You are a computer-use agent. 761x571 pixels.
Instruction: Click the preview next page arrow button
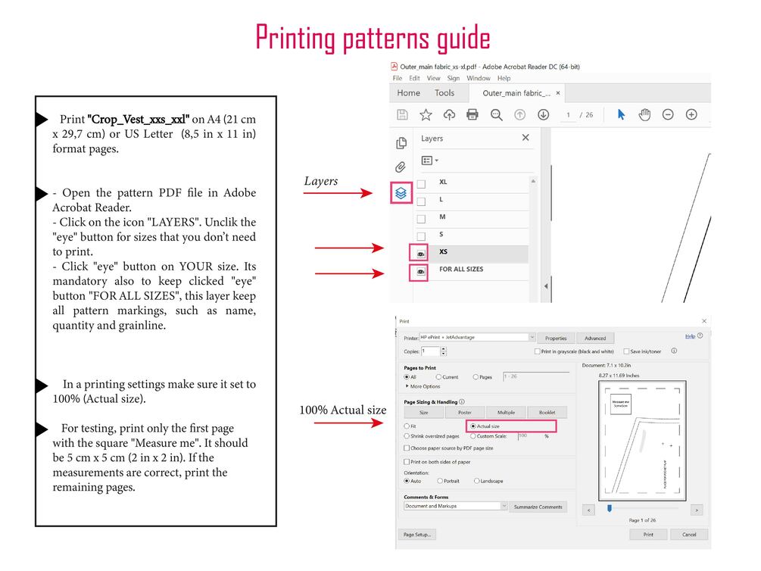point(697,510)
